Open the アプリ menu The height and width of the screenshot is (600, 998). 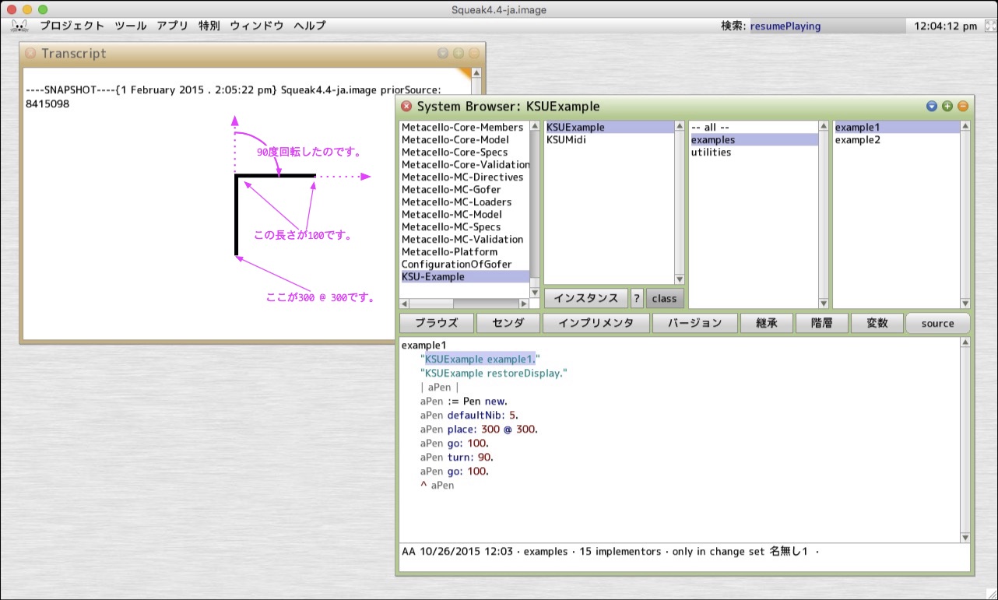point(172,26)
